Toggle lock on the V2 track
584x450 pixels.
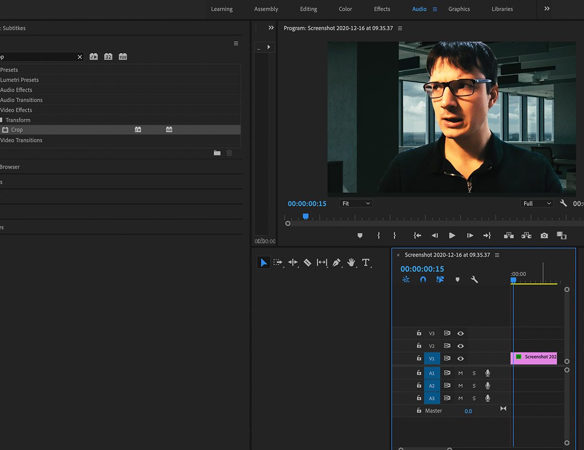pyautogui.click(x=419, y=346)
